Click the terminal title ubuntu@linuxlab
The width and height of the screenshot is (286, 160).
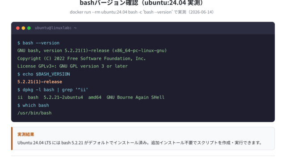point(55,28)
